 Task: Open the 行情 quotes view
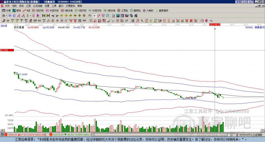pyautogui.click(x=6, y=10)
